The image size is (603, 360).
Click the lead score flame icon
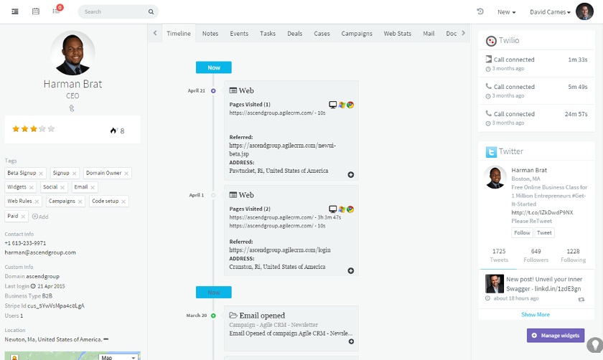tap(113, 131)
